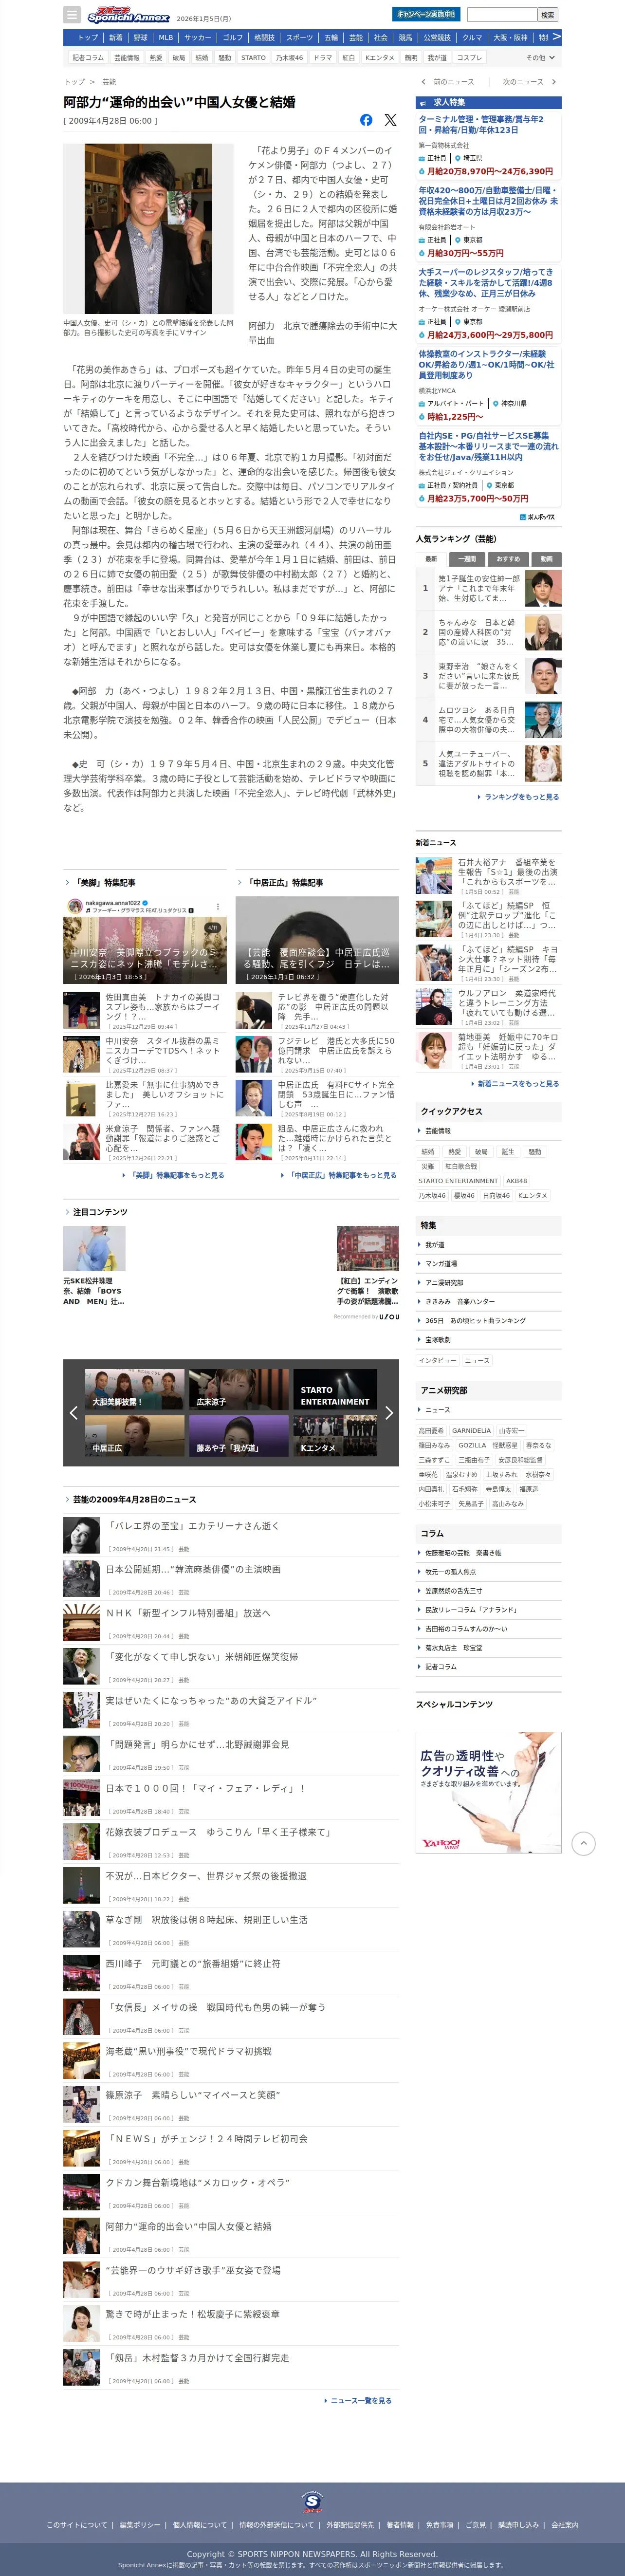Click 「美脚」特集記事をもっと見る link

(x=174, y=1175)
